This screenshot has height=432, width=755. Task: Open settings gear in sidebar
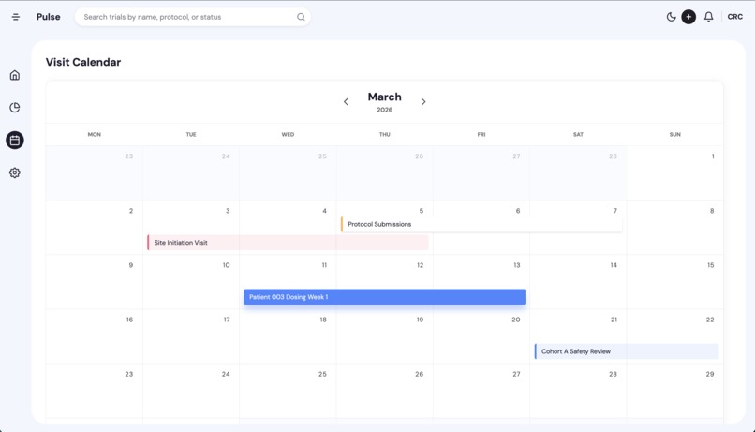15,173
